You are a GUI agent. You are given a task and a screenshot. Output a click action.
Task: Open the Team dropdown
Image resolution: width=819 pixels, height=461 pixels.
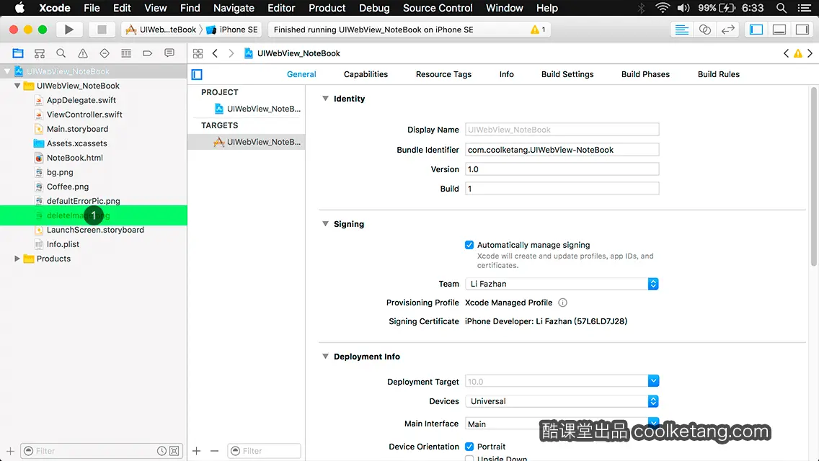[562, 284]
